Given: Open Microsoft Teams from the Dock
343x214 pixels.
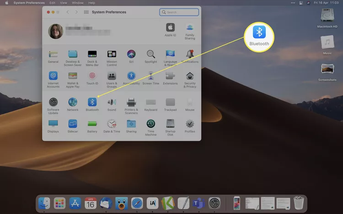Looking at the screenshot, I should click(198, 204).
